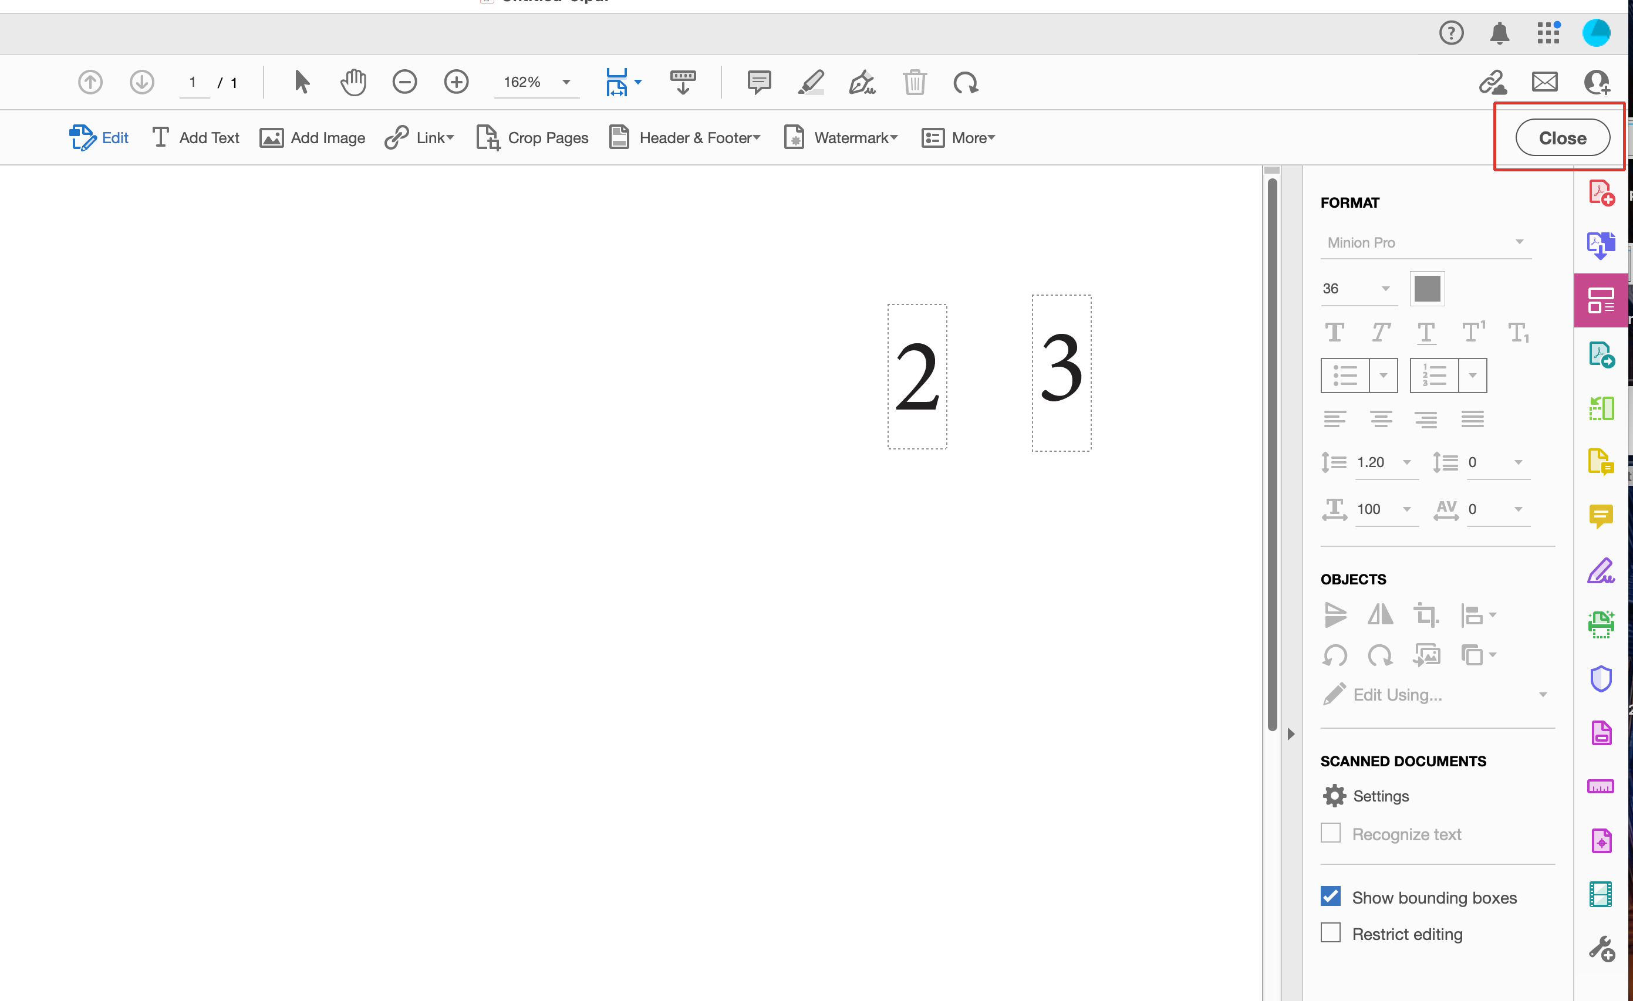Image resolution: width=1633 pixels, height=1001 pixels.
Task: Click the Close button to exit Edit mode
Action: pos(1562,137)
